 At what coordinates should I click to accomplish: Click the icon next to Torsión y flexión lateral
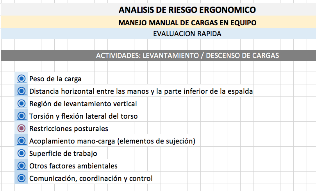[21, 116]
